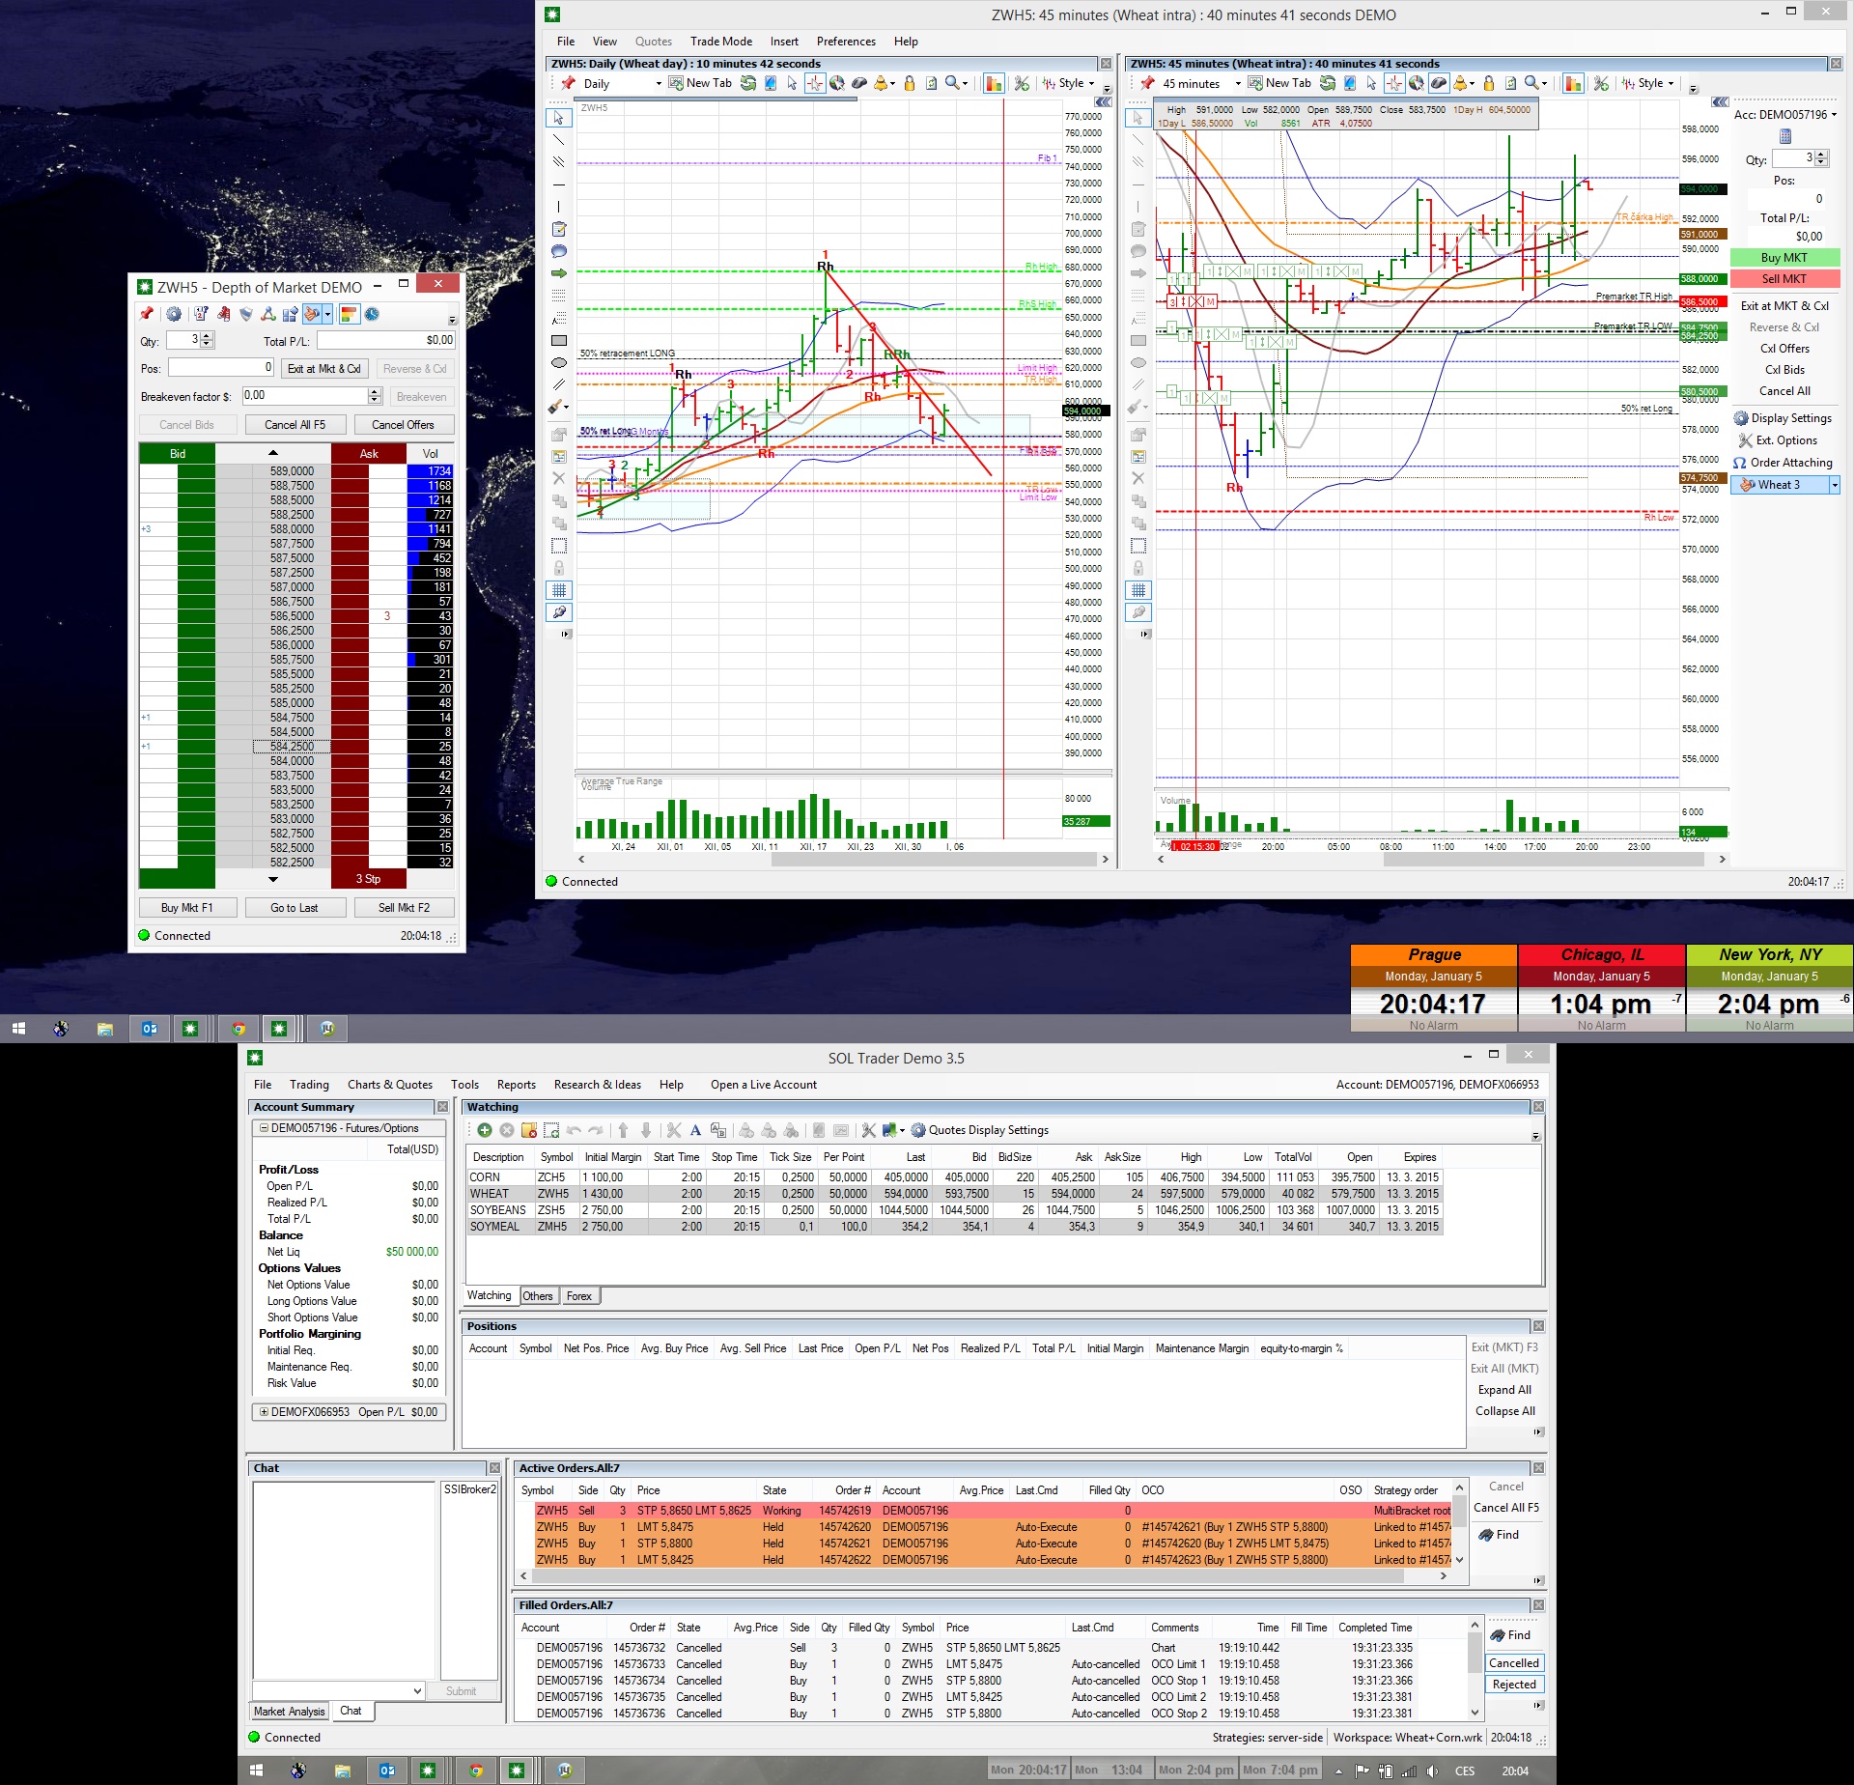Open the Trade Mode menu

click(x=720, y=42)
